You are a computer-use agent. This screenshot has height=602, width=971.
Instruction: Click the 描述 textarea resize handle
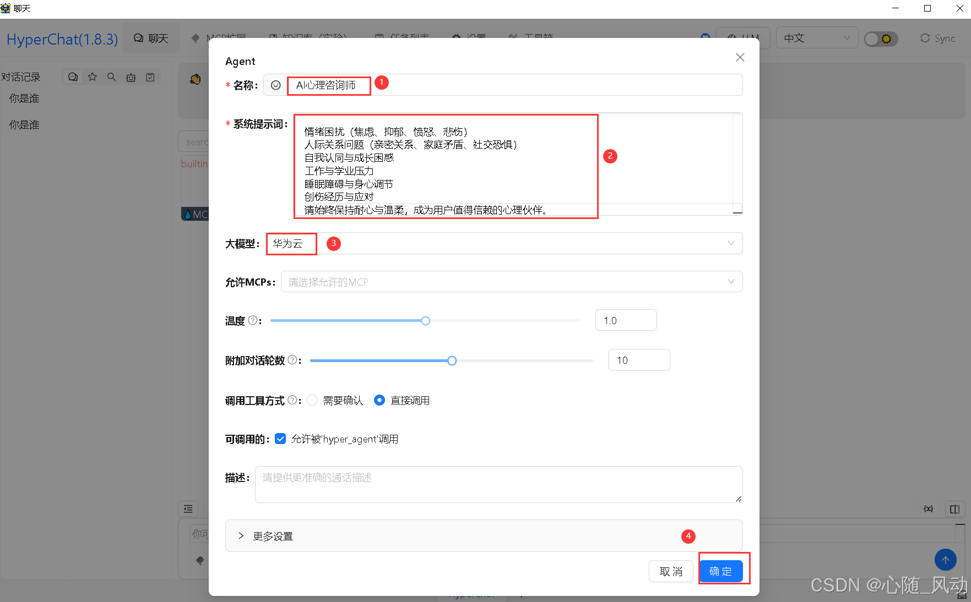click(x=739, y=499)
